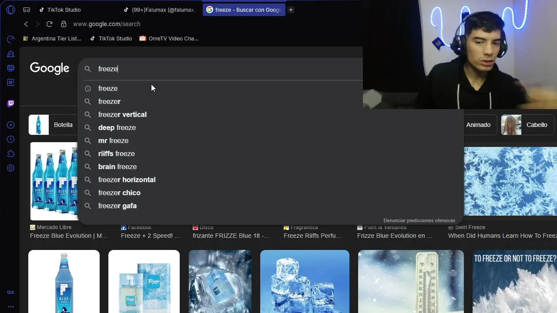Open 'frizante FRIZZE Blue 1lt' Disco result
This screenshot has height=313, width=557.
(231, 236)
